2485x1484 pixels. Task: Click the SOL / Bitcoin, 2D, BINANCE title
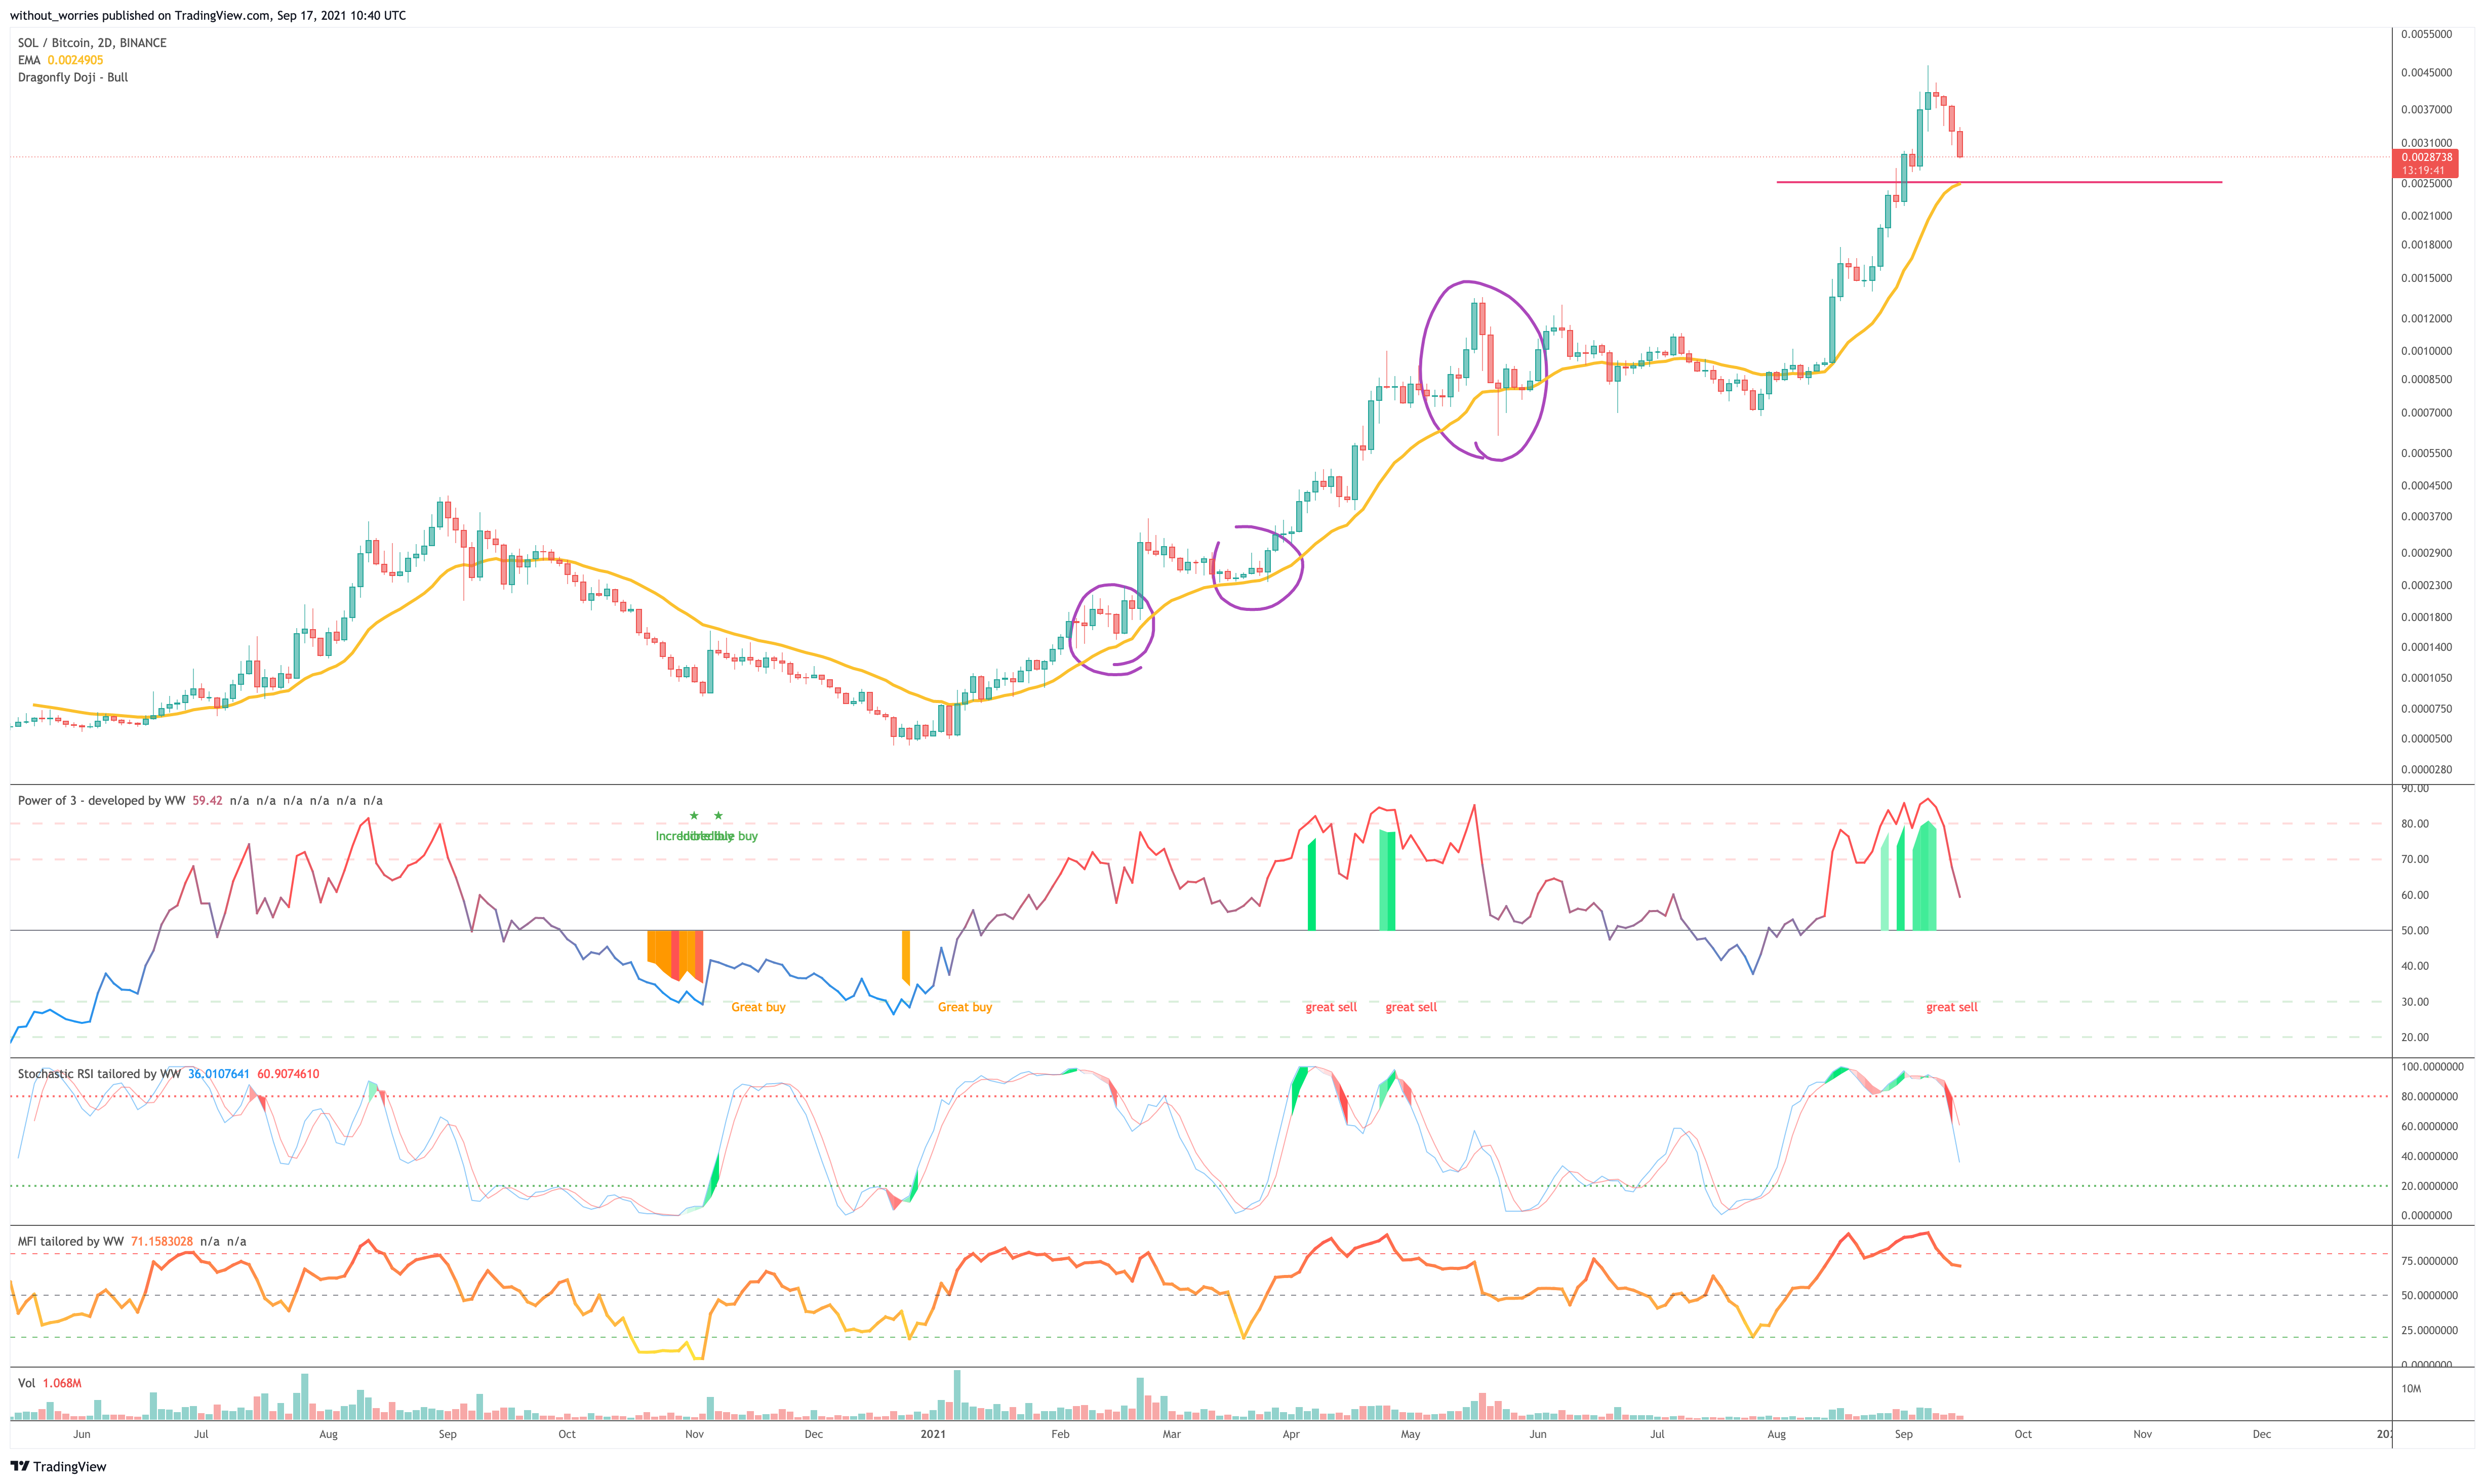(92, 43)
